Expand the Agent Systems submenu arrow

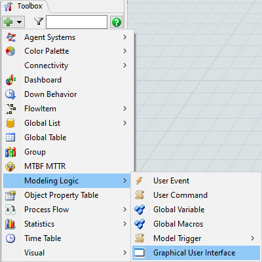(x=125, y=37)
